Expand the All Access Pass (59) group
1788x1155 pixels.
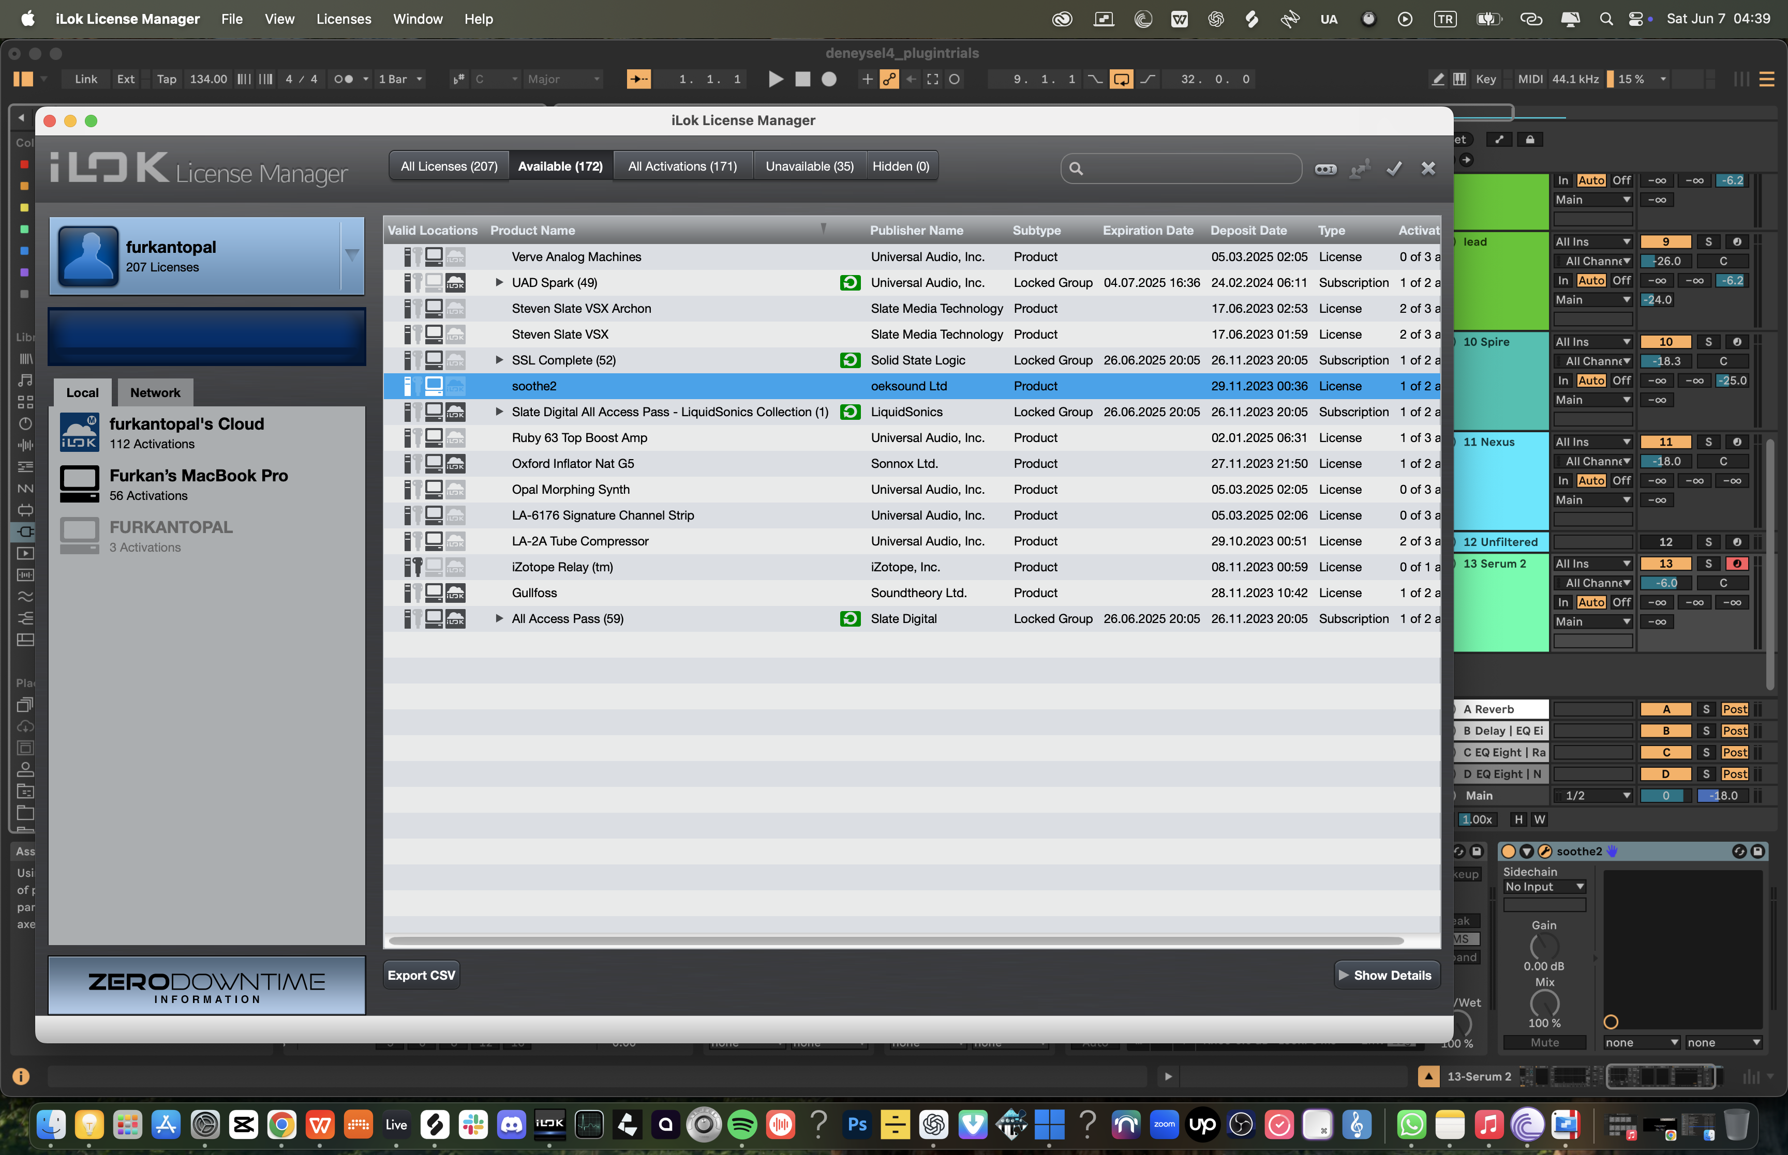499,619
